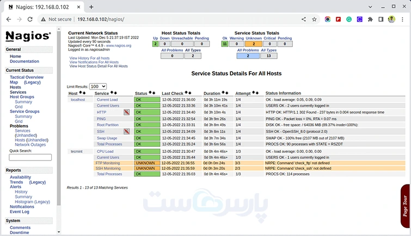411x236 pixels.
Task: Open Chrome three-dot menu
Action: [402, 19]
